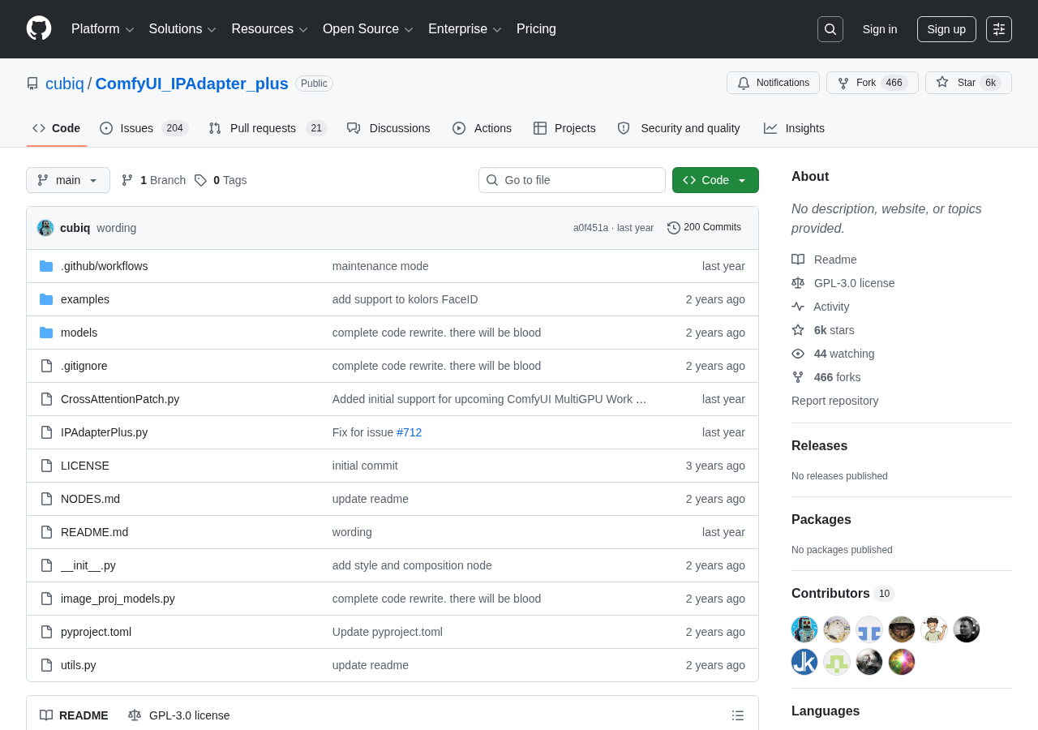Open the ComfyUI_IPAdapter_plus repository link
The width and height of the screenshot is (1038, 730).
click(x=192, y=84)
